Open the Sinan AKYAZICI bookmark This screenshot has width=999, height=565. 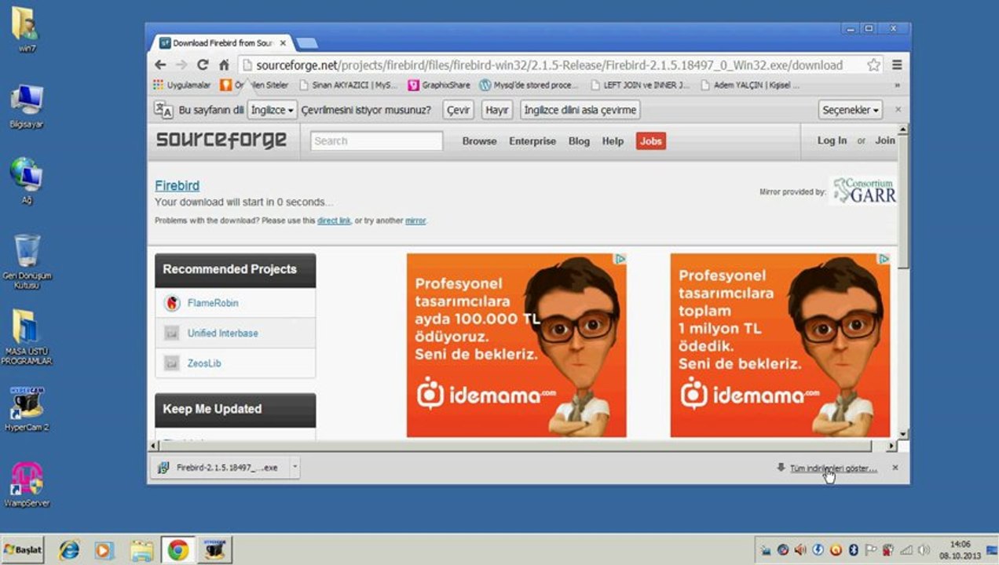point(349,85)
